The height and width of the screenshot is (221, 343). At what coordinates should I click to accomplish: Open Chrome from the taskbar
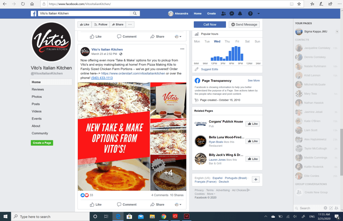pos(163,216)
